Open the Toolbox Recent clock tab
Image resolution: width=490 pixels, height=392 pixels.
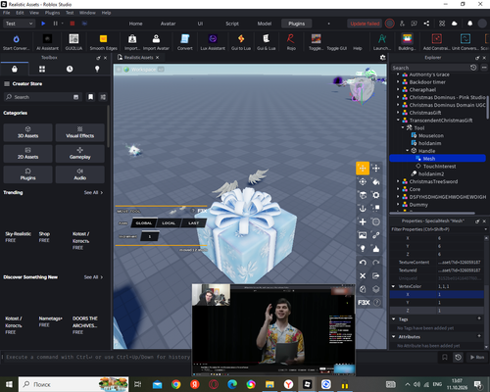pyautogui.click(x=70, y=69)
